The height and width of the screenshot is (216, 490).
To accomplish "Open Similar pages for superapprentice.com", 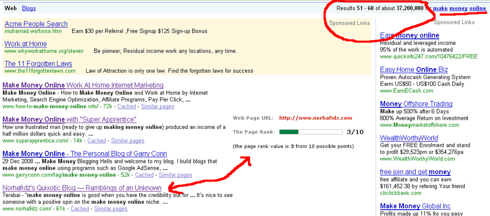I will click(128, 141).
